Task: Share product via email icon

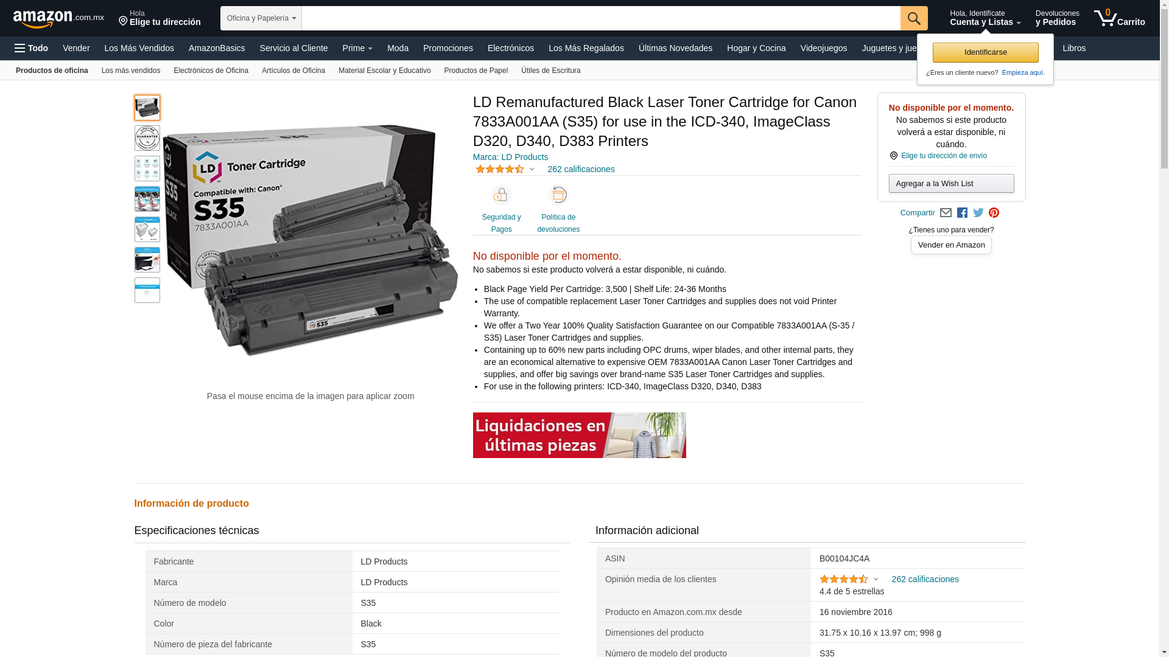Action: point(946,213)
